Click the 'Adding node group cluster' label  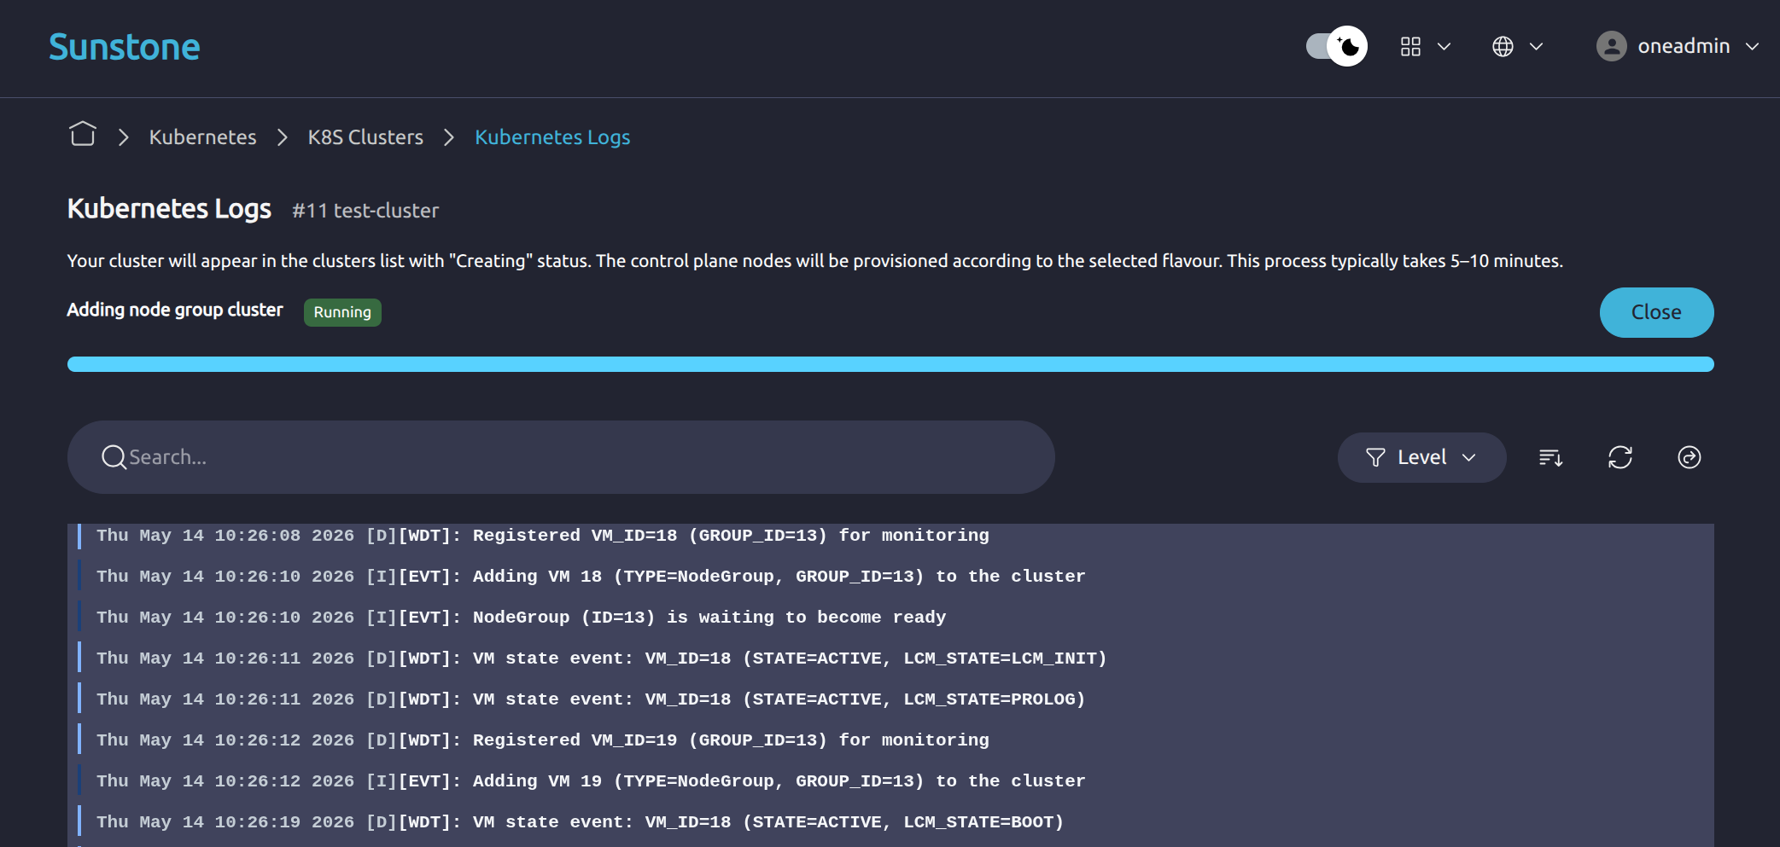175,310
